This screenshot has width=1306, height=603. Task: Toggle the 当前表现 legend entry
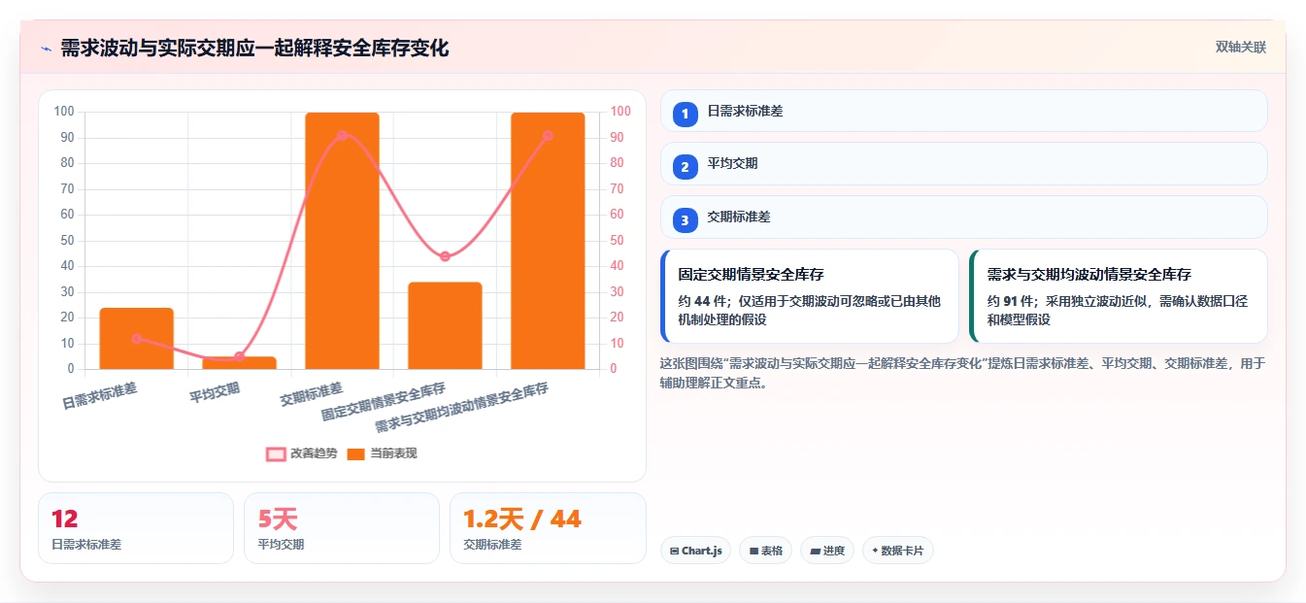coord(382,453)
